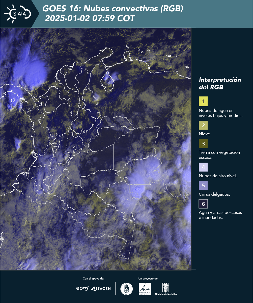Select legend swatch number 4, light lavender
The height and width of the screenshot is (303, 253).
point(203,167)
